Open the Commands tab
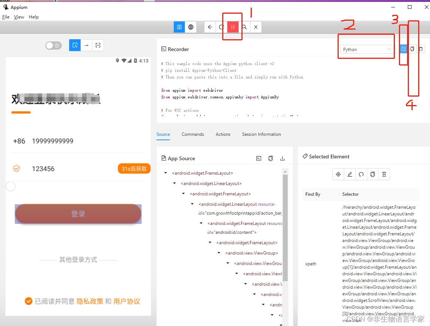This screenshot has width=430, height=326. (193, 134)
